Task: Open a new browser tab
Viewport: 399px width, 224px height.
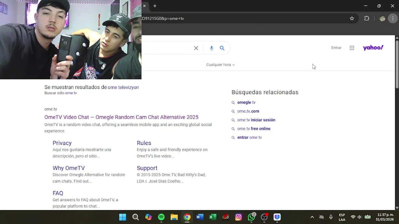Action: coord(155,6)
